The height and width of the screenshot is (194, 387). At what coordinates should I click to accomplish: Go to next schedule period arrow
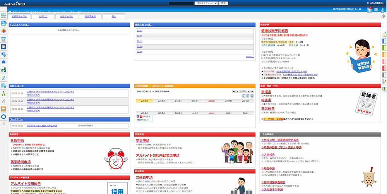[x=248, y=91]
